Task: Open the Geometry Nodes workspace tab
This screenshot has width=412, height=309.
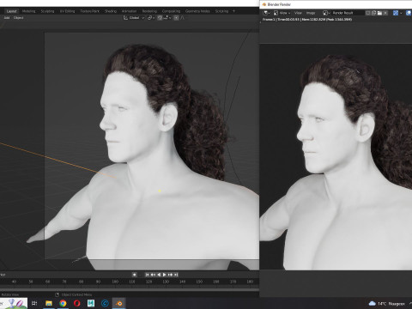Action: click(197, 11)
